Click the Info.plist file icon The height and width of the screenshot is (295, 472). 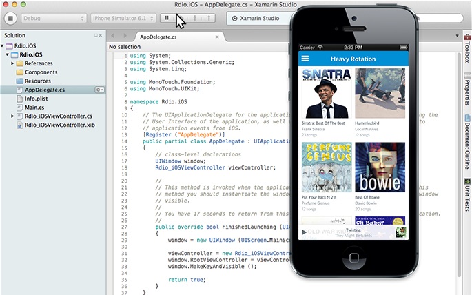coord(19,99)
